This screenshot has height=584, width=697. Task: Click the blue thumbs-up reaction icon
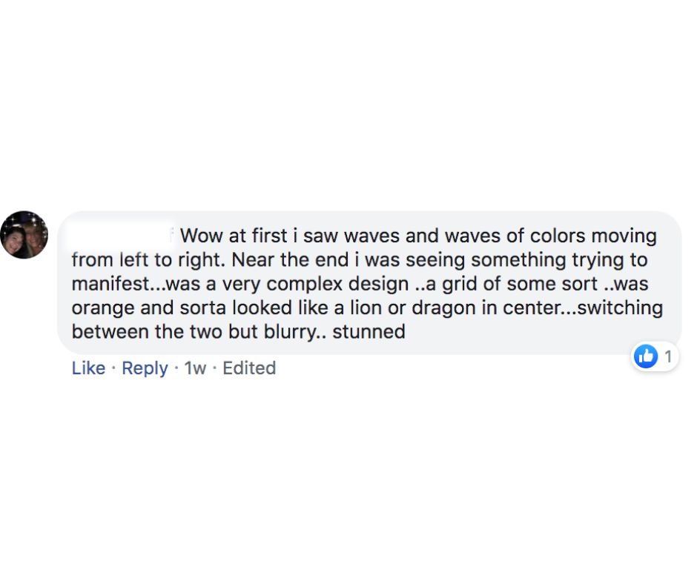pyautogui.click(x=645, y=356)
